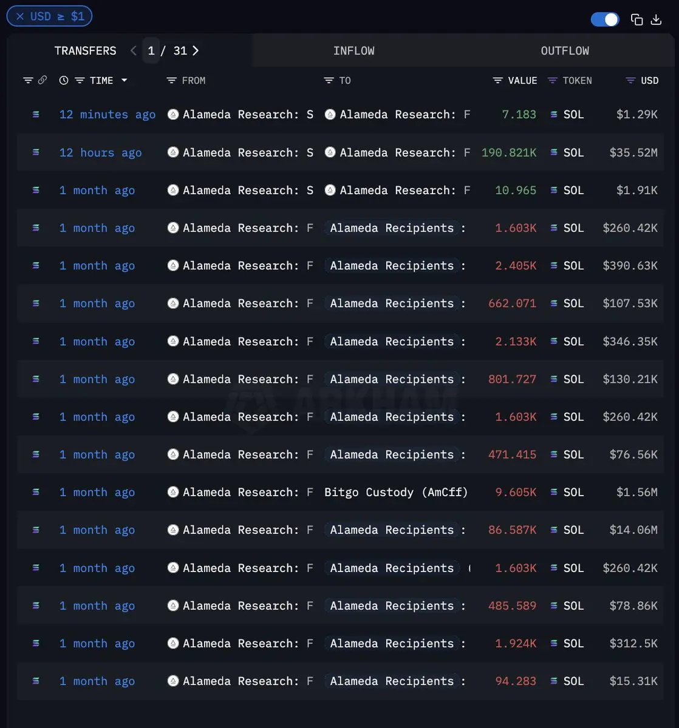Click Alameda sender icon on $78.86K row

pyautogui.click(x=173, y=605)
